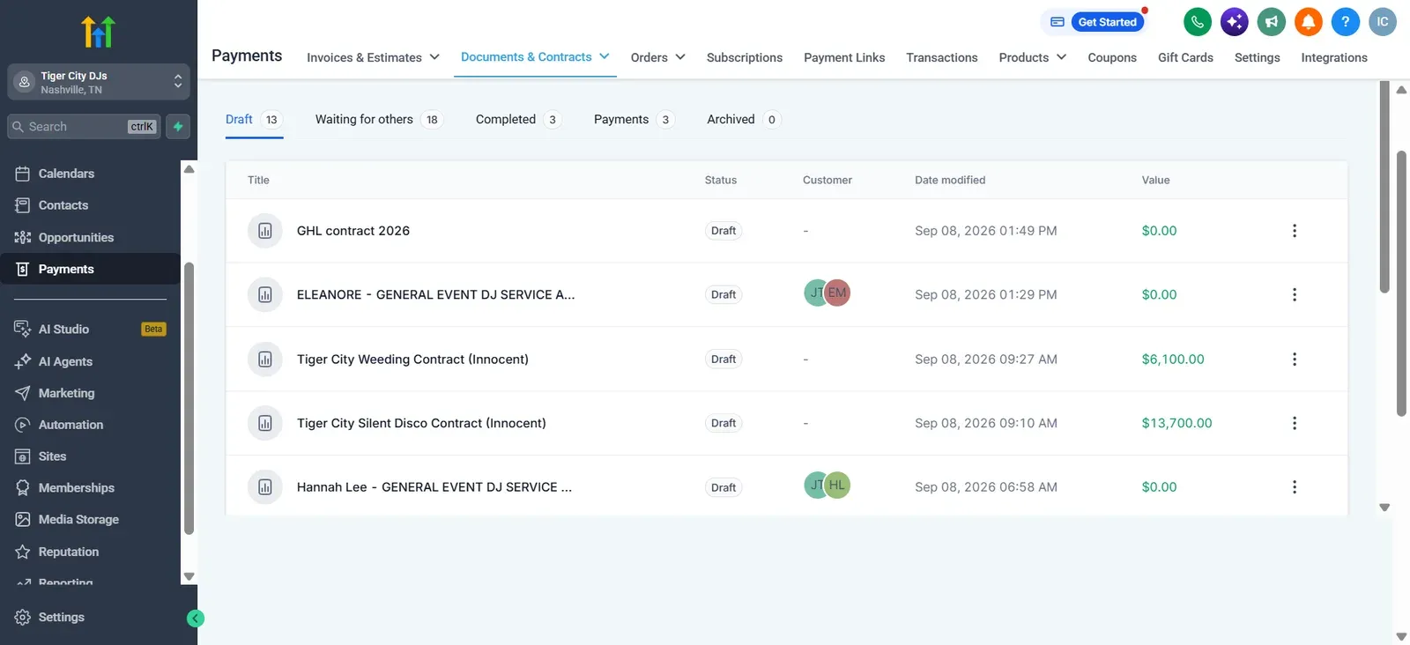The width and height of the screenshot is (1410, 645).
Task: Click document icon beside GHL contract 2026
Action: 264,231
